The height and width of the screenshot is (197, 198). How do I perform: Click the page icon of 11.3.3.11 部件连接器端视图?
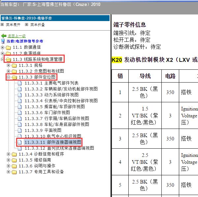click(x=20, y=142)
